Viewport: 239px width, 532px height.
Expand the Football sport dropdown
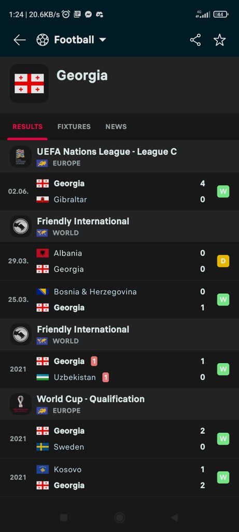(x=72, y=40)
